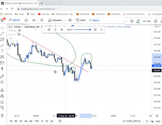Select the 1D date range

(11, 121)
